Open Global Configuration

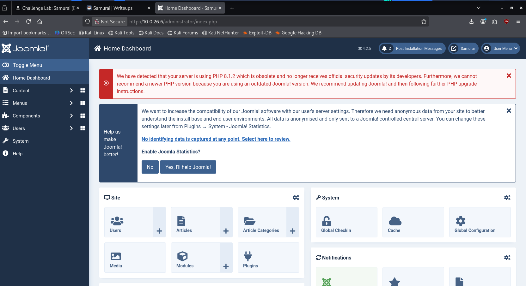(x=480, y=222)
